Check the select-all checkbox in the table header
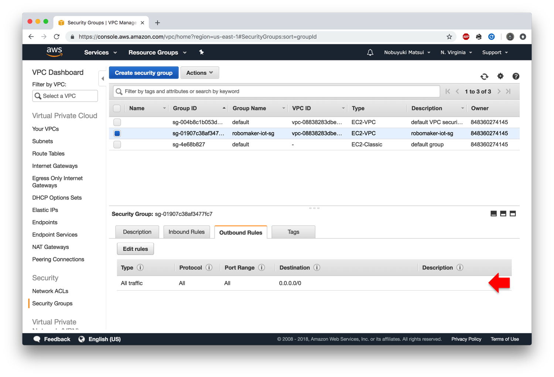This screenshot has width=554, height=377. 117,108
